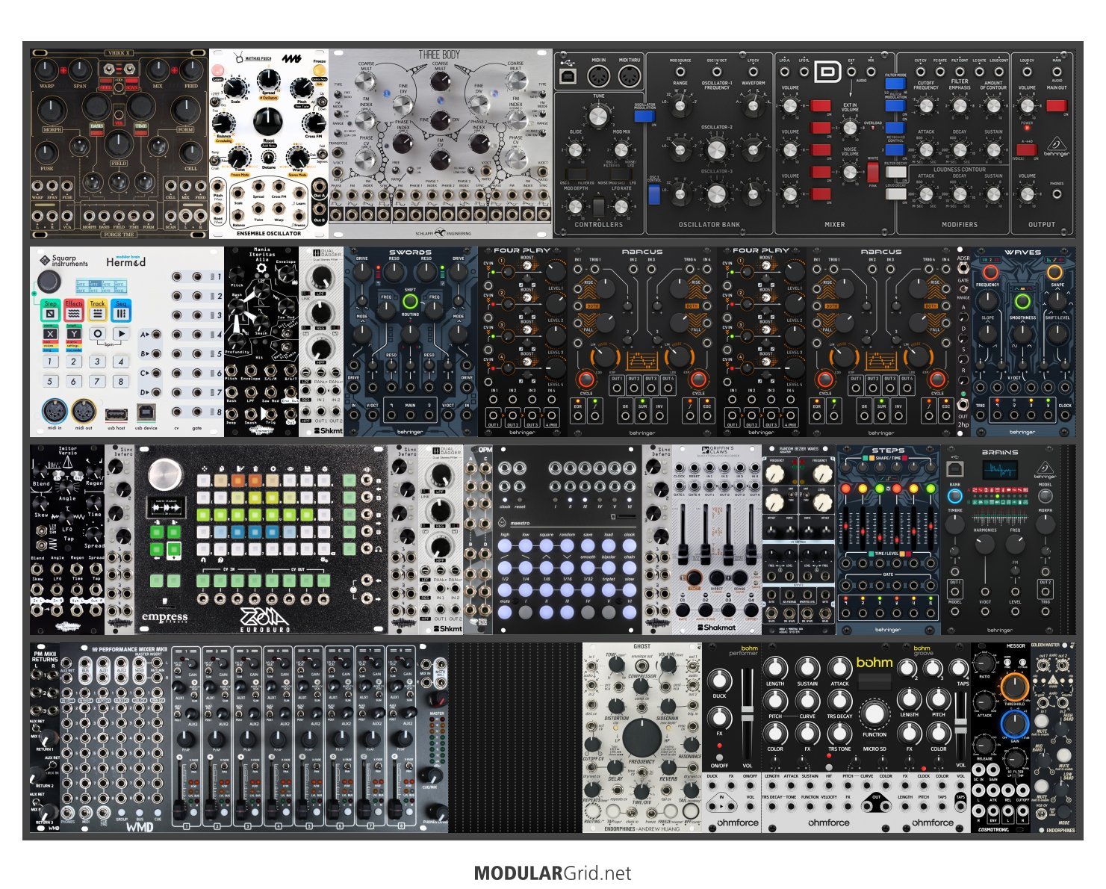1106x889 pixels.
Task: Click the ZOIA floppy disk save icon
Action: (x=307, y=469)
